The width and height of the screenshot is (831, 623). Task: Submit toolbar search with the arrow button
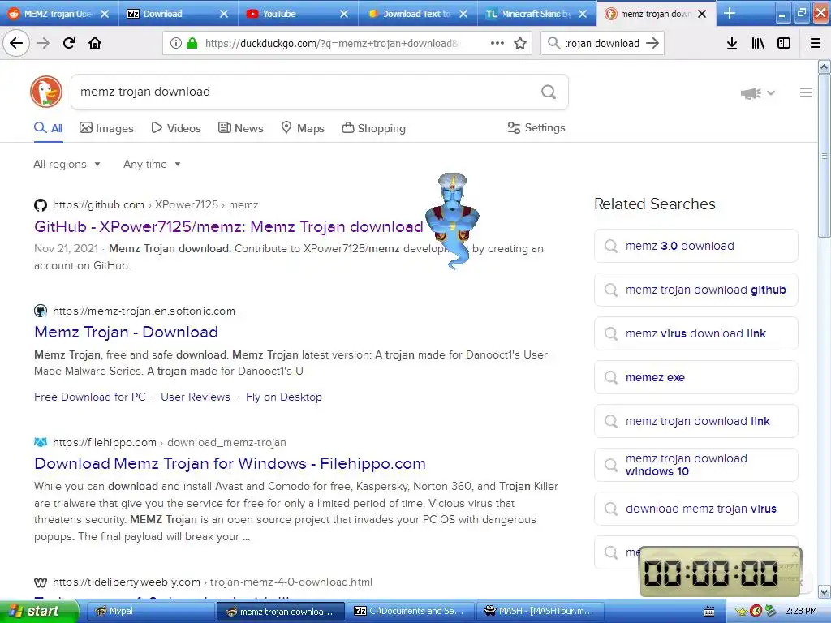pos(652,43)
